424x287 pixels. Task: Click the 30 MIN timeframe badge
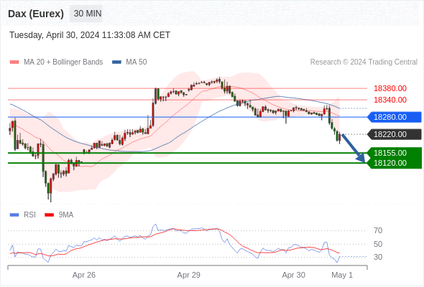(x=86, y=14)
